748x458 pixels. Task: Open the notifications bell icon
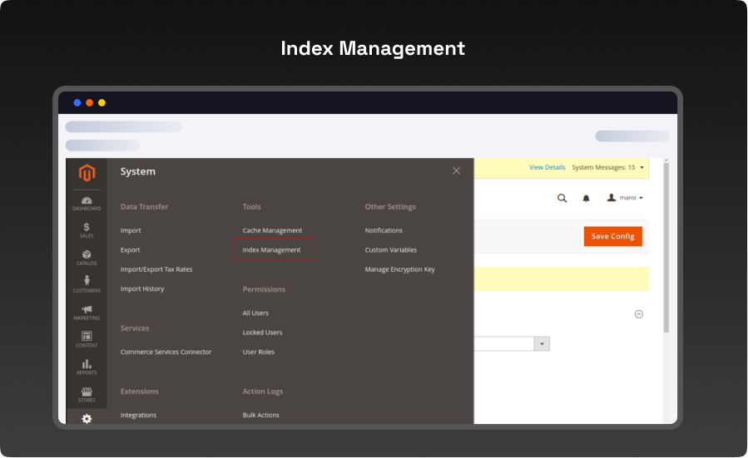[x=586, y=198]
